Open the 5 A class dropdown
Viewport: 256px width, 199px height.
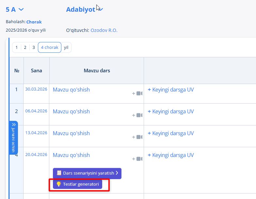click(15, 9)
